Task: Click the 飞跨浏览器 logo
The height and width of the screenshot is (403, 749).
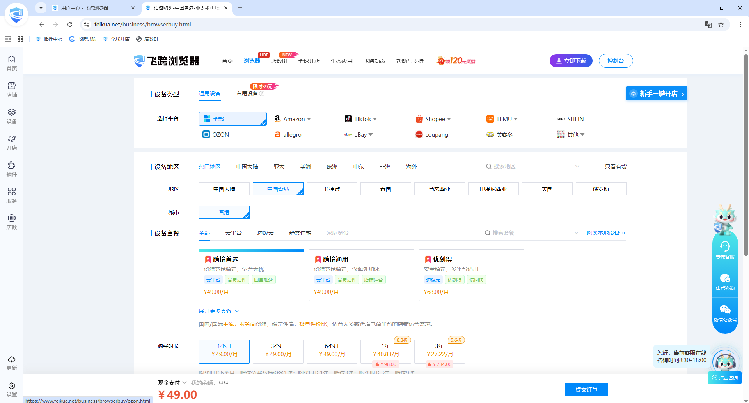Action: 167,61
